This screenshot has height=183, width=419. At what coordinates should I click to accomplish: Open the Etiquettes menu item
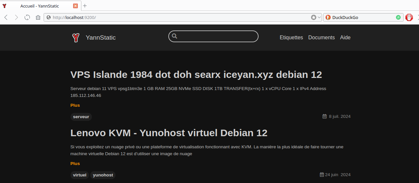[x=291, y=38]
